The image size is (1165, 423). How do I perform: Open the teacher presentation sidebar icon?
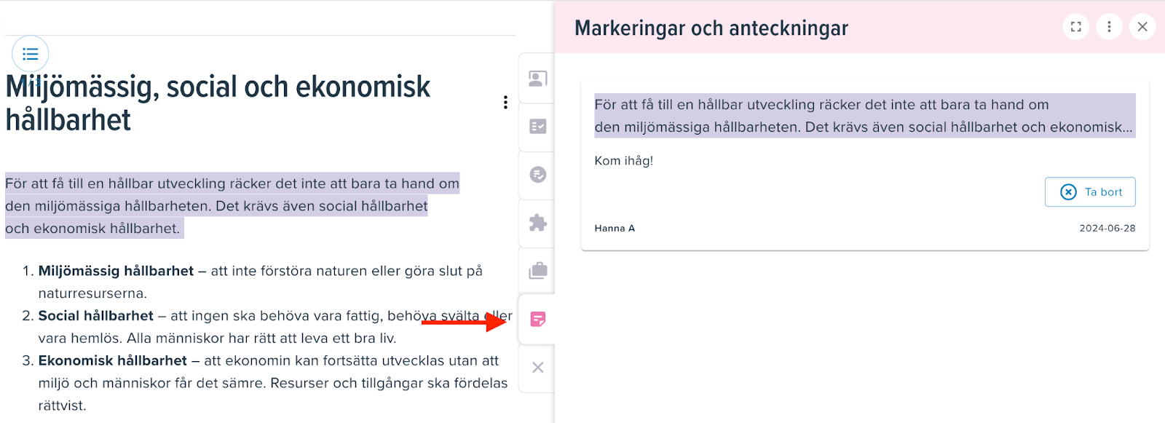(537, 79)
